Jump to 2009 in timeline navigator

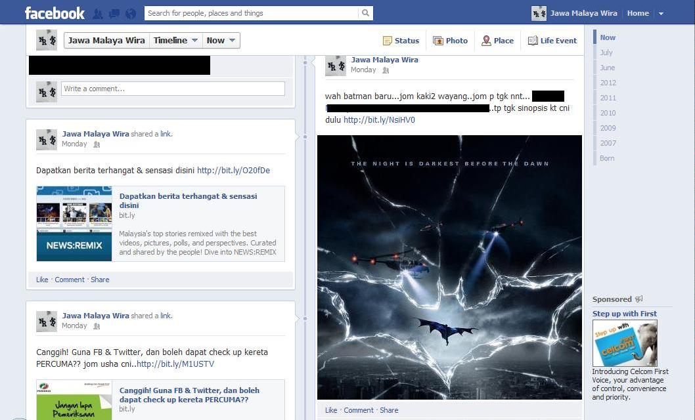[608, 128]
